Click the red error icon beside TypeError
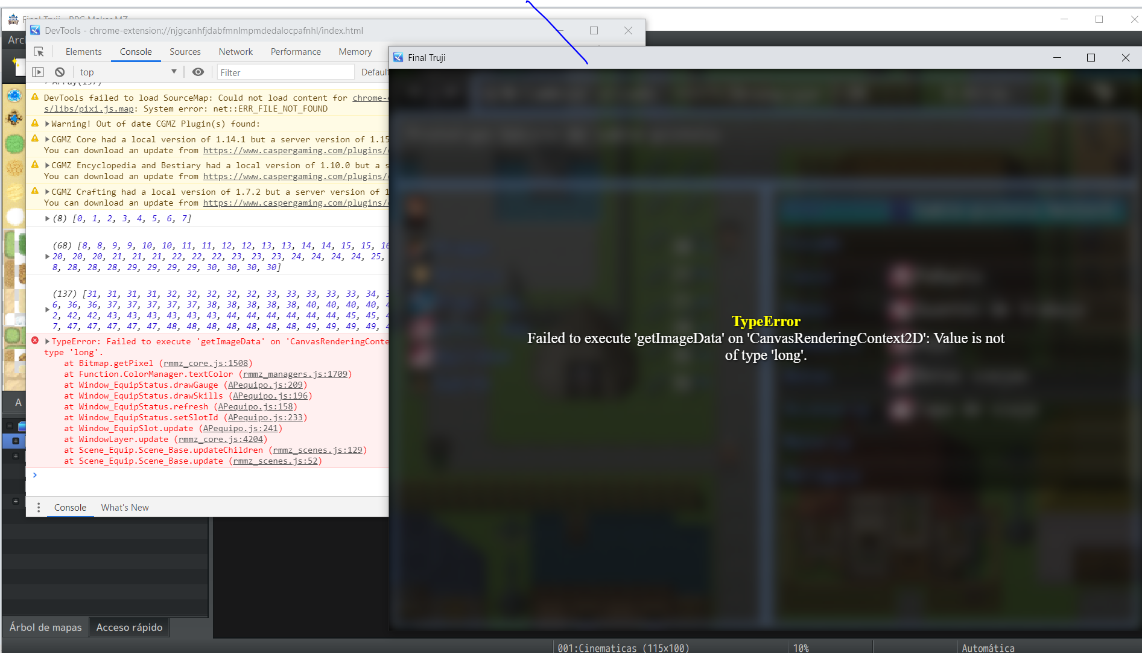1142x653 pixels. pyautogui.click(x=35, y=341)
